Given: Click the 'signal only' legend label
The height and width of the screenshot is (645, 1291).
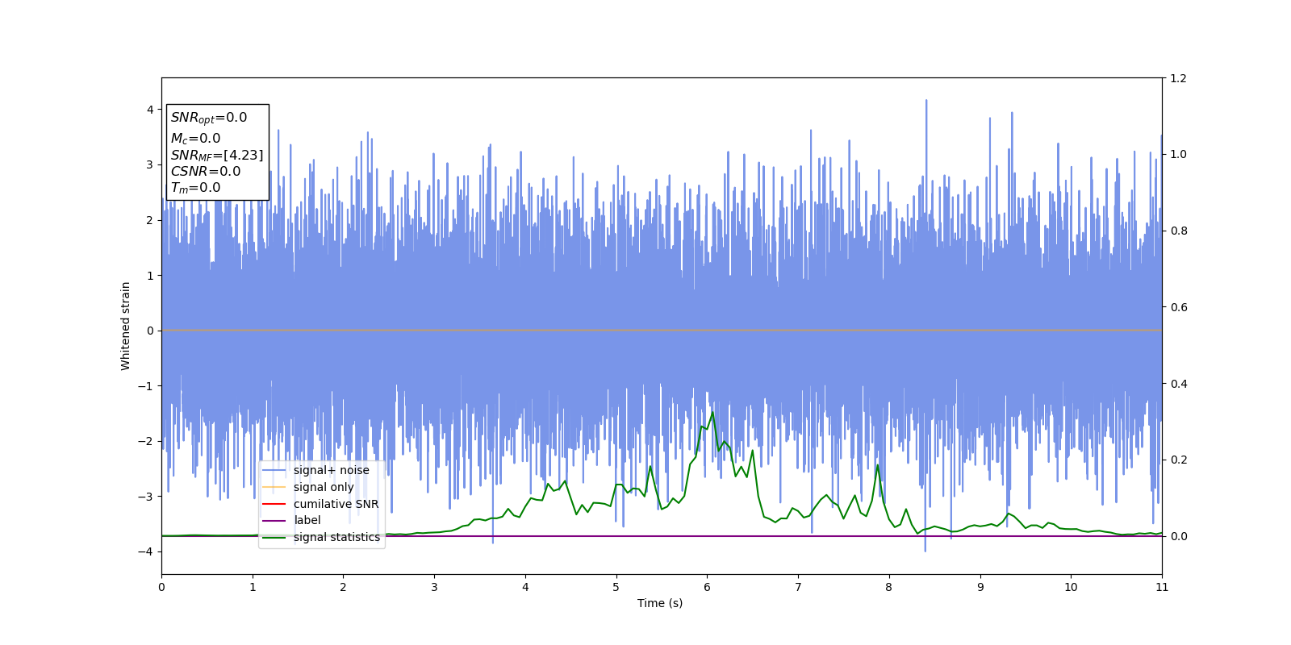Looking at the screenshot, I should pos(324,487).
